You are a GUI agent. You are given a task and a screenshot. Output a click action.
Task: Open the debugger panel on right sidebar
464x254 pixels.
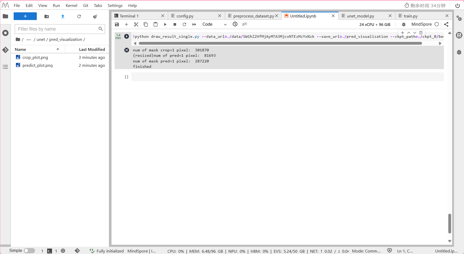459,52
